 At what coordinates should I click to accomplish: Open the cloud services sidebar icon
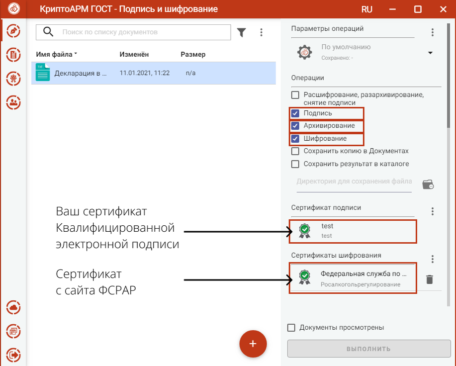click(x=13, y=307)
